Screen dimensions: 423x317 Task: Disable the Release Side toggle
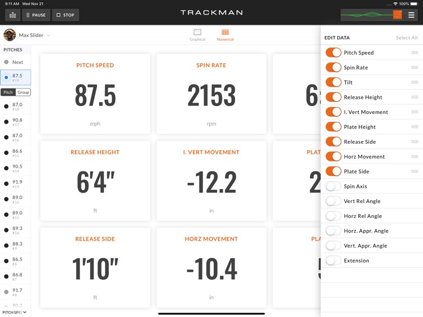point(333,142)
